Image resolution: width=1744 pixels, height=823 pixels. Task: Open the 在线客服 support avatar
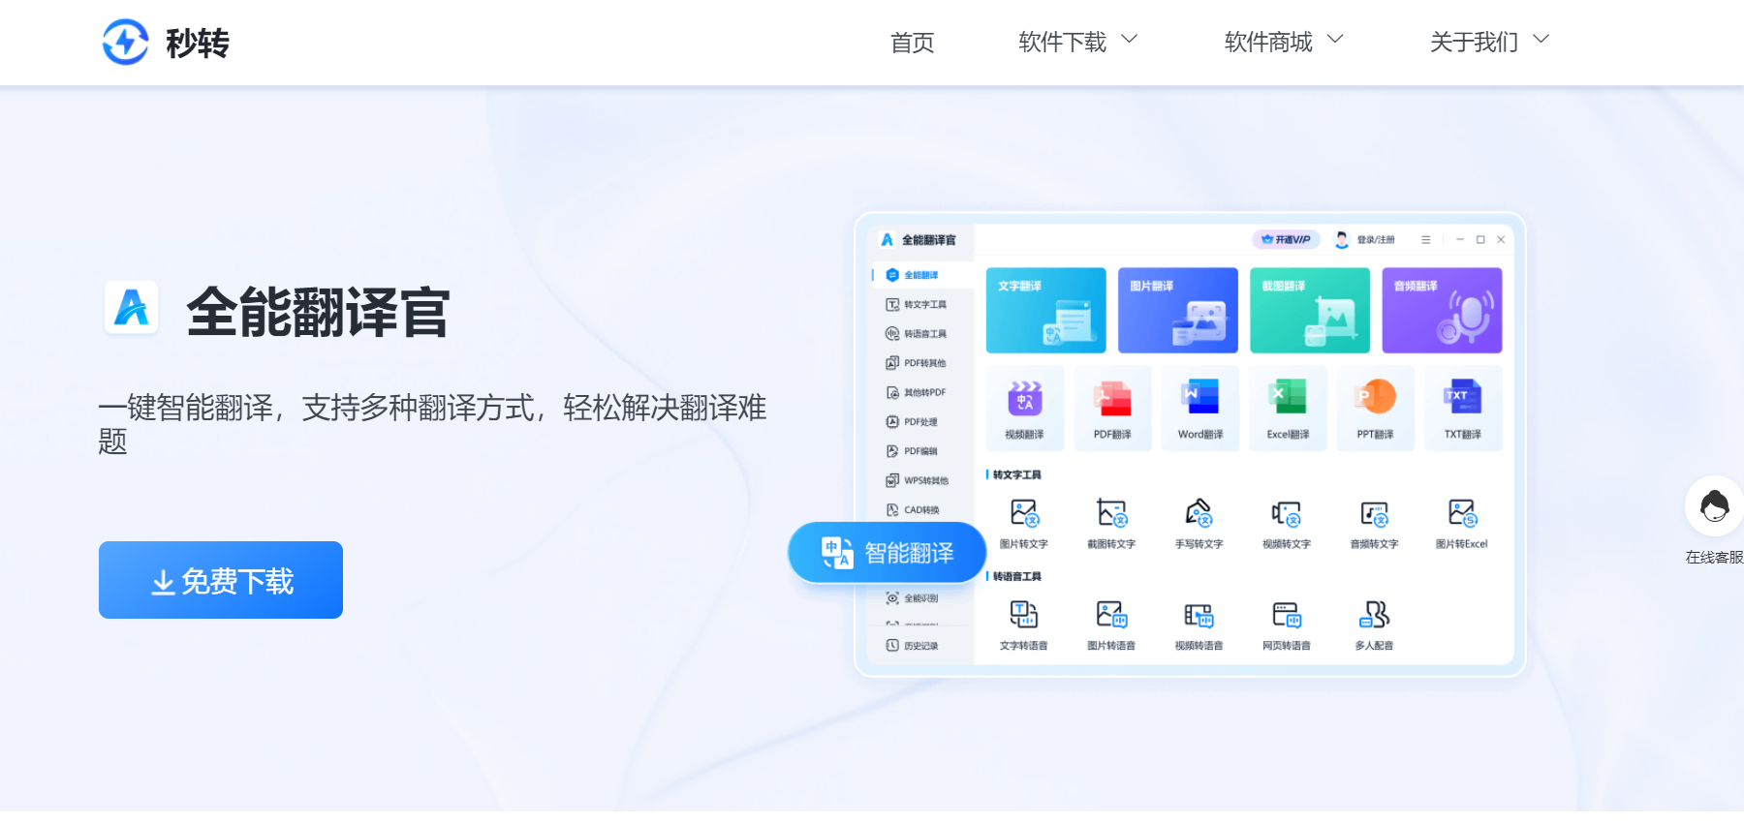(1714, 505)
